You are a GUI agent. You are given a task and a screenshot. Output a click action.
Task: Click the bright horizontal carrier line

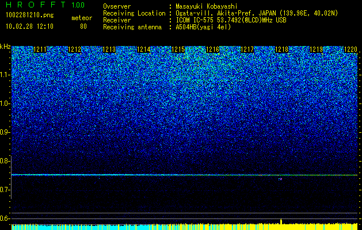click(x=184, y=175)
